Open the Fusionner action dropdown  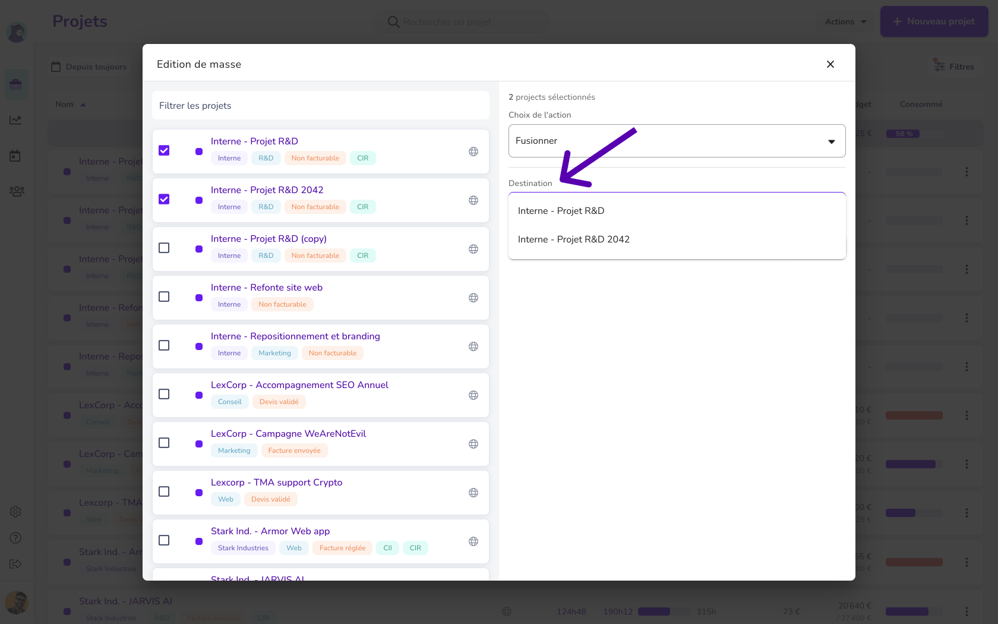(x=677, y=141)
